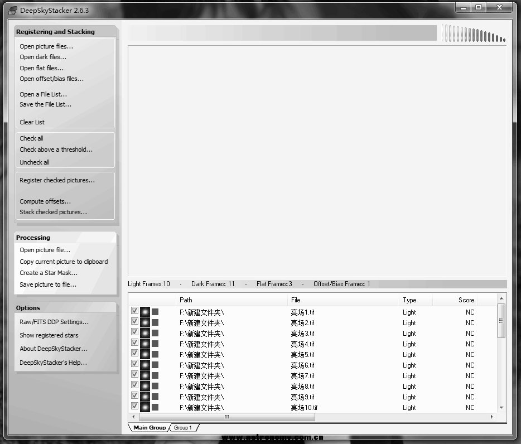The image size is (521, 444).
Task: Click Compute offsets link
Action: (x=45, y=201)
